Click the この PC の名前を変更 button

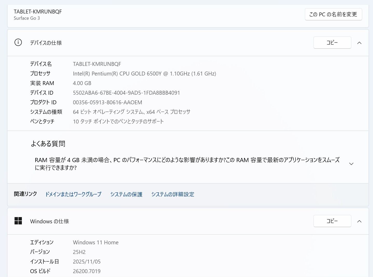(x=333, y=14)
